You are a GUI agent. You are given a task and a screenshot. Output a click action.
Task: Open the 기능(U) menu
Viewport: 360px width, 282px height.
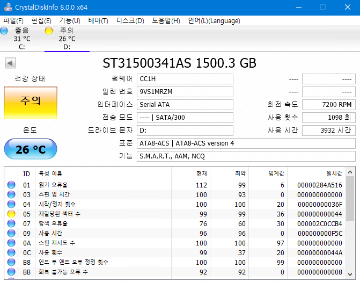70,21
